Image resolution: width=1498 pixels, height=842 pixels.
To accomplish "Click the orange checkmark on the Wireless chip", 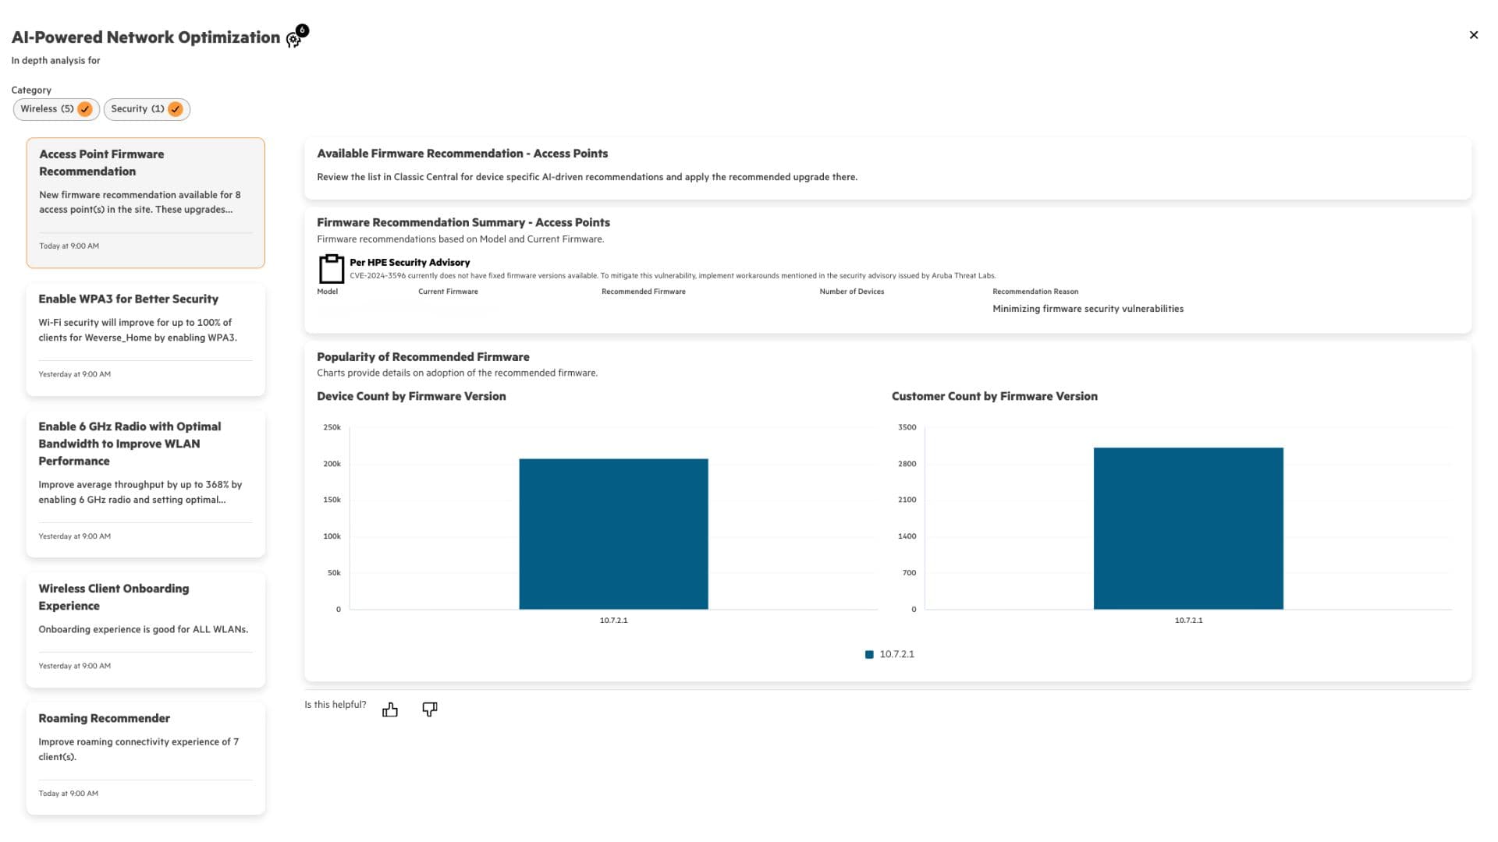I will point(85,109).
